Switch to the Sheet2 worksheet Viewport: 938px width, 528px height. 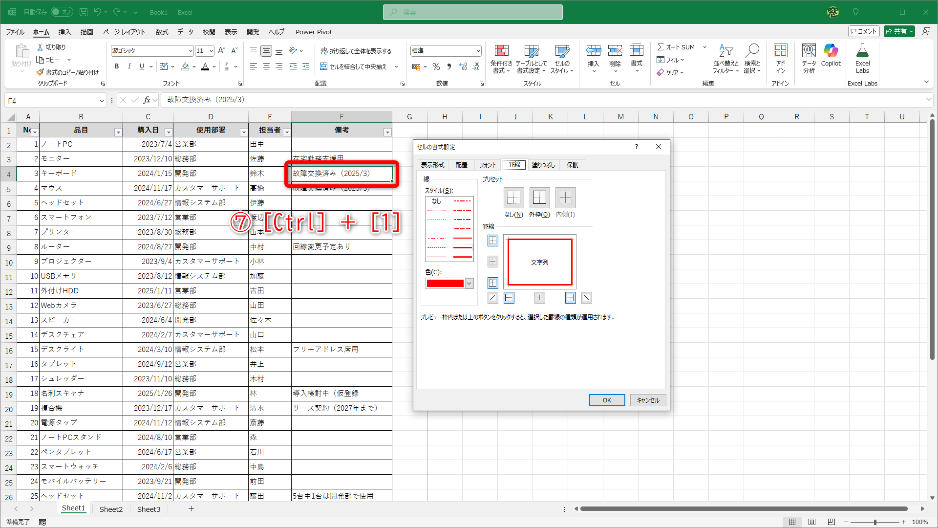[111, 509]
